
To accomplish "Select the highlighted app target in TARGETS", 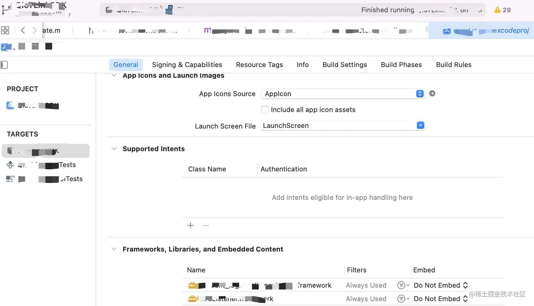I will pos(46,151).
